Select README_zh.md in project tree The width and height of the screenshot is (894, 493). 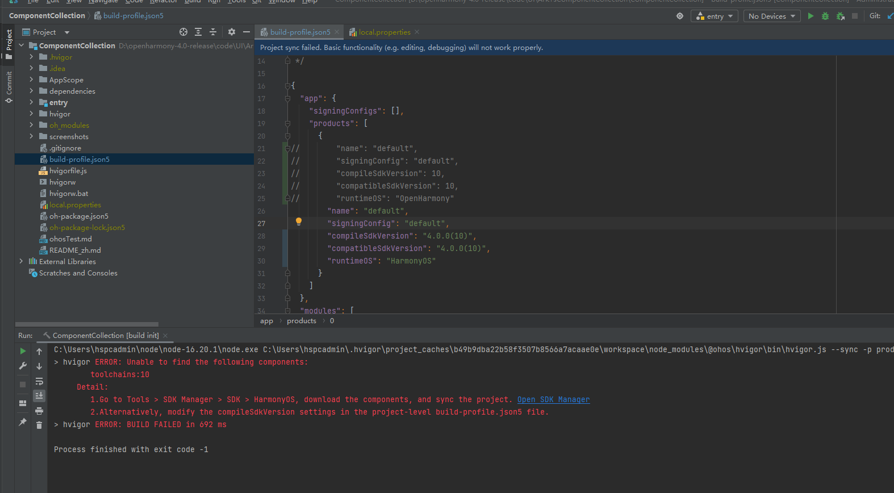[x=75, y=250]
